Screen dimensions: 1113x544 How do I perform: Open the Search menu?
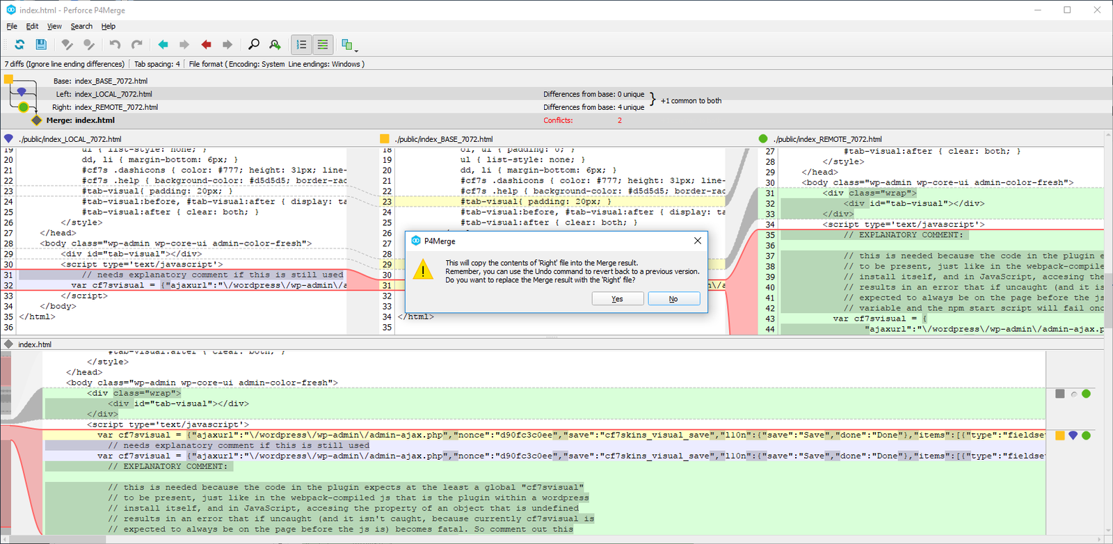pyautogui.click(x=81, y=26)
